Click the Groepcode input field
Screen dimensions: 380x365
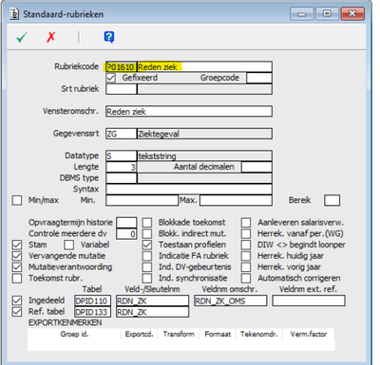(x=259, y=78)
